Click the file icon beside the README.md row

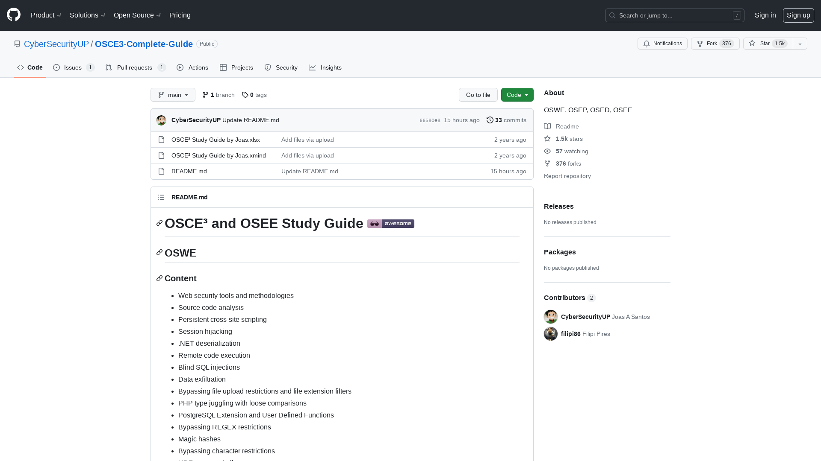(x=161, y=171)
